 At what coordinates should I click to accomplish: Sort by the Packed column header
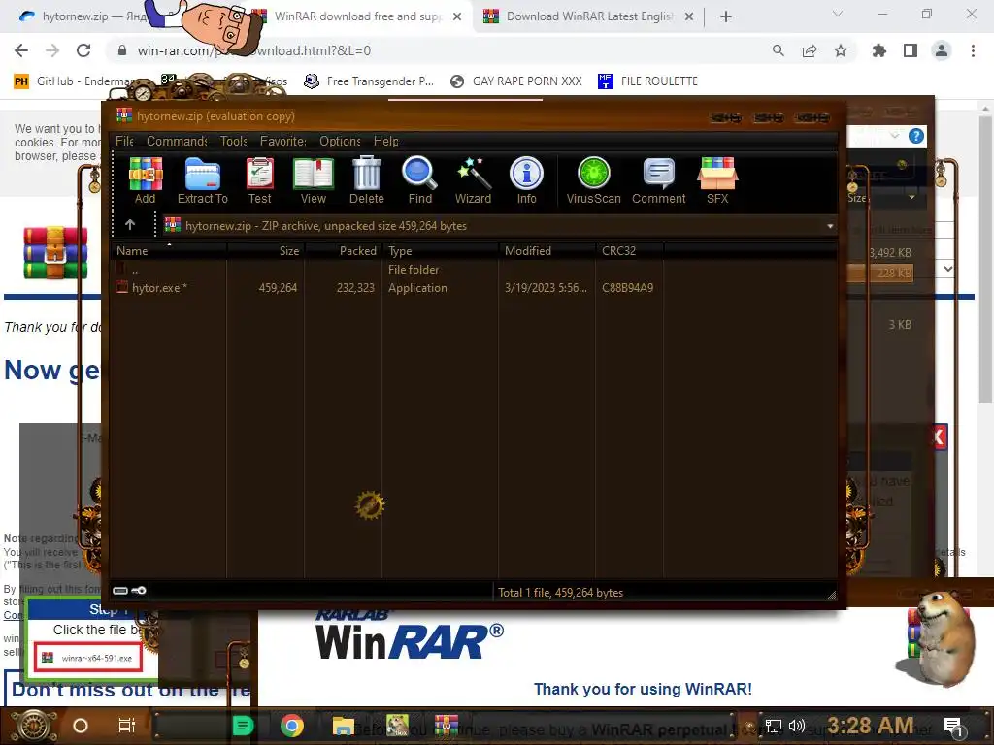[343, 251]
